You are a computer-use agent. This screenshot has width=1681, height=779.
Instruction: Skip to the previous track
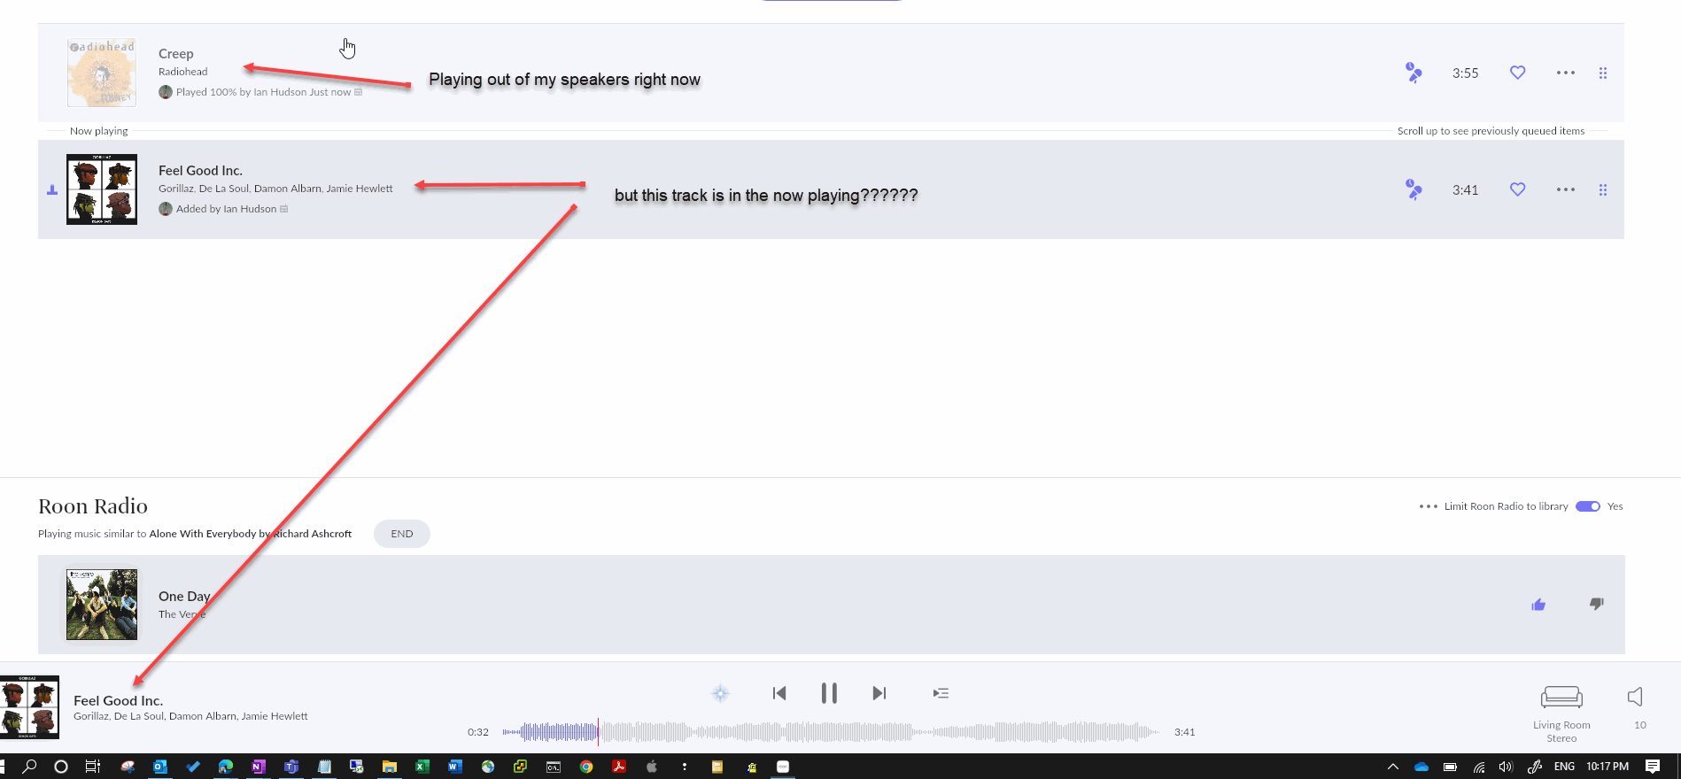(x=779, y=693)
